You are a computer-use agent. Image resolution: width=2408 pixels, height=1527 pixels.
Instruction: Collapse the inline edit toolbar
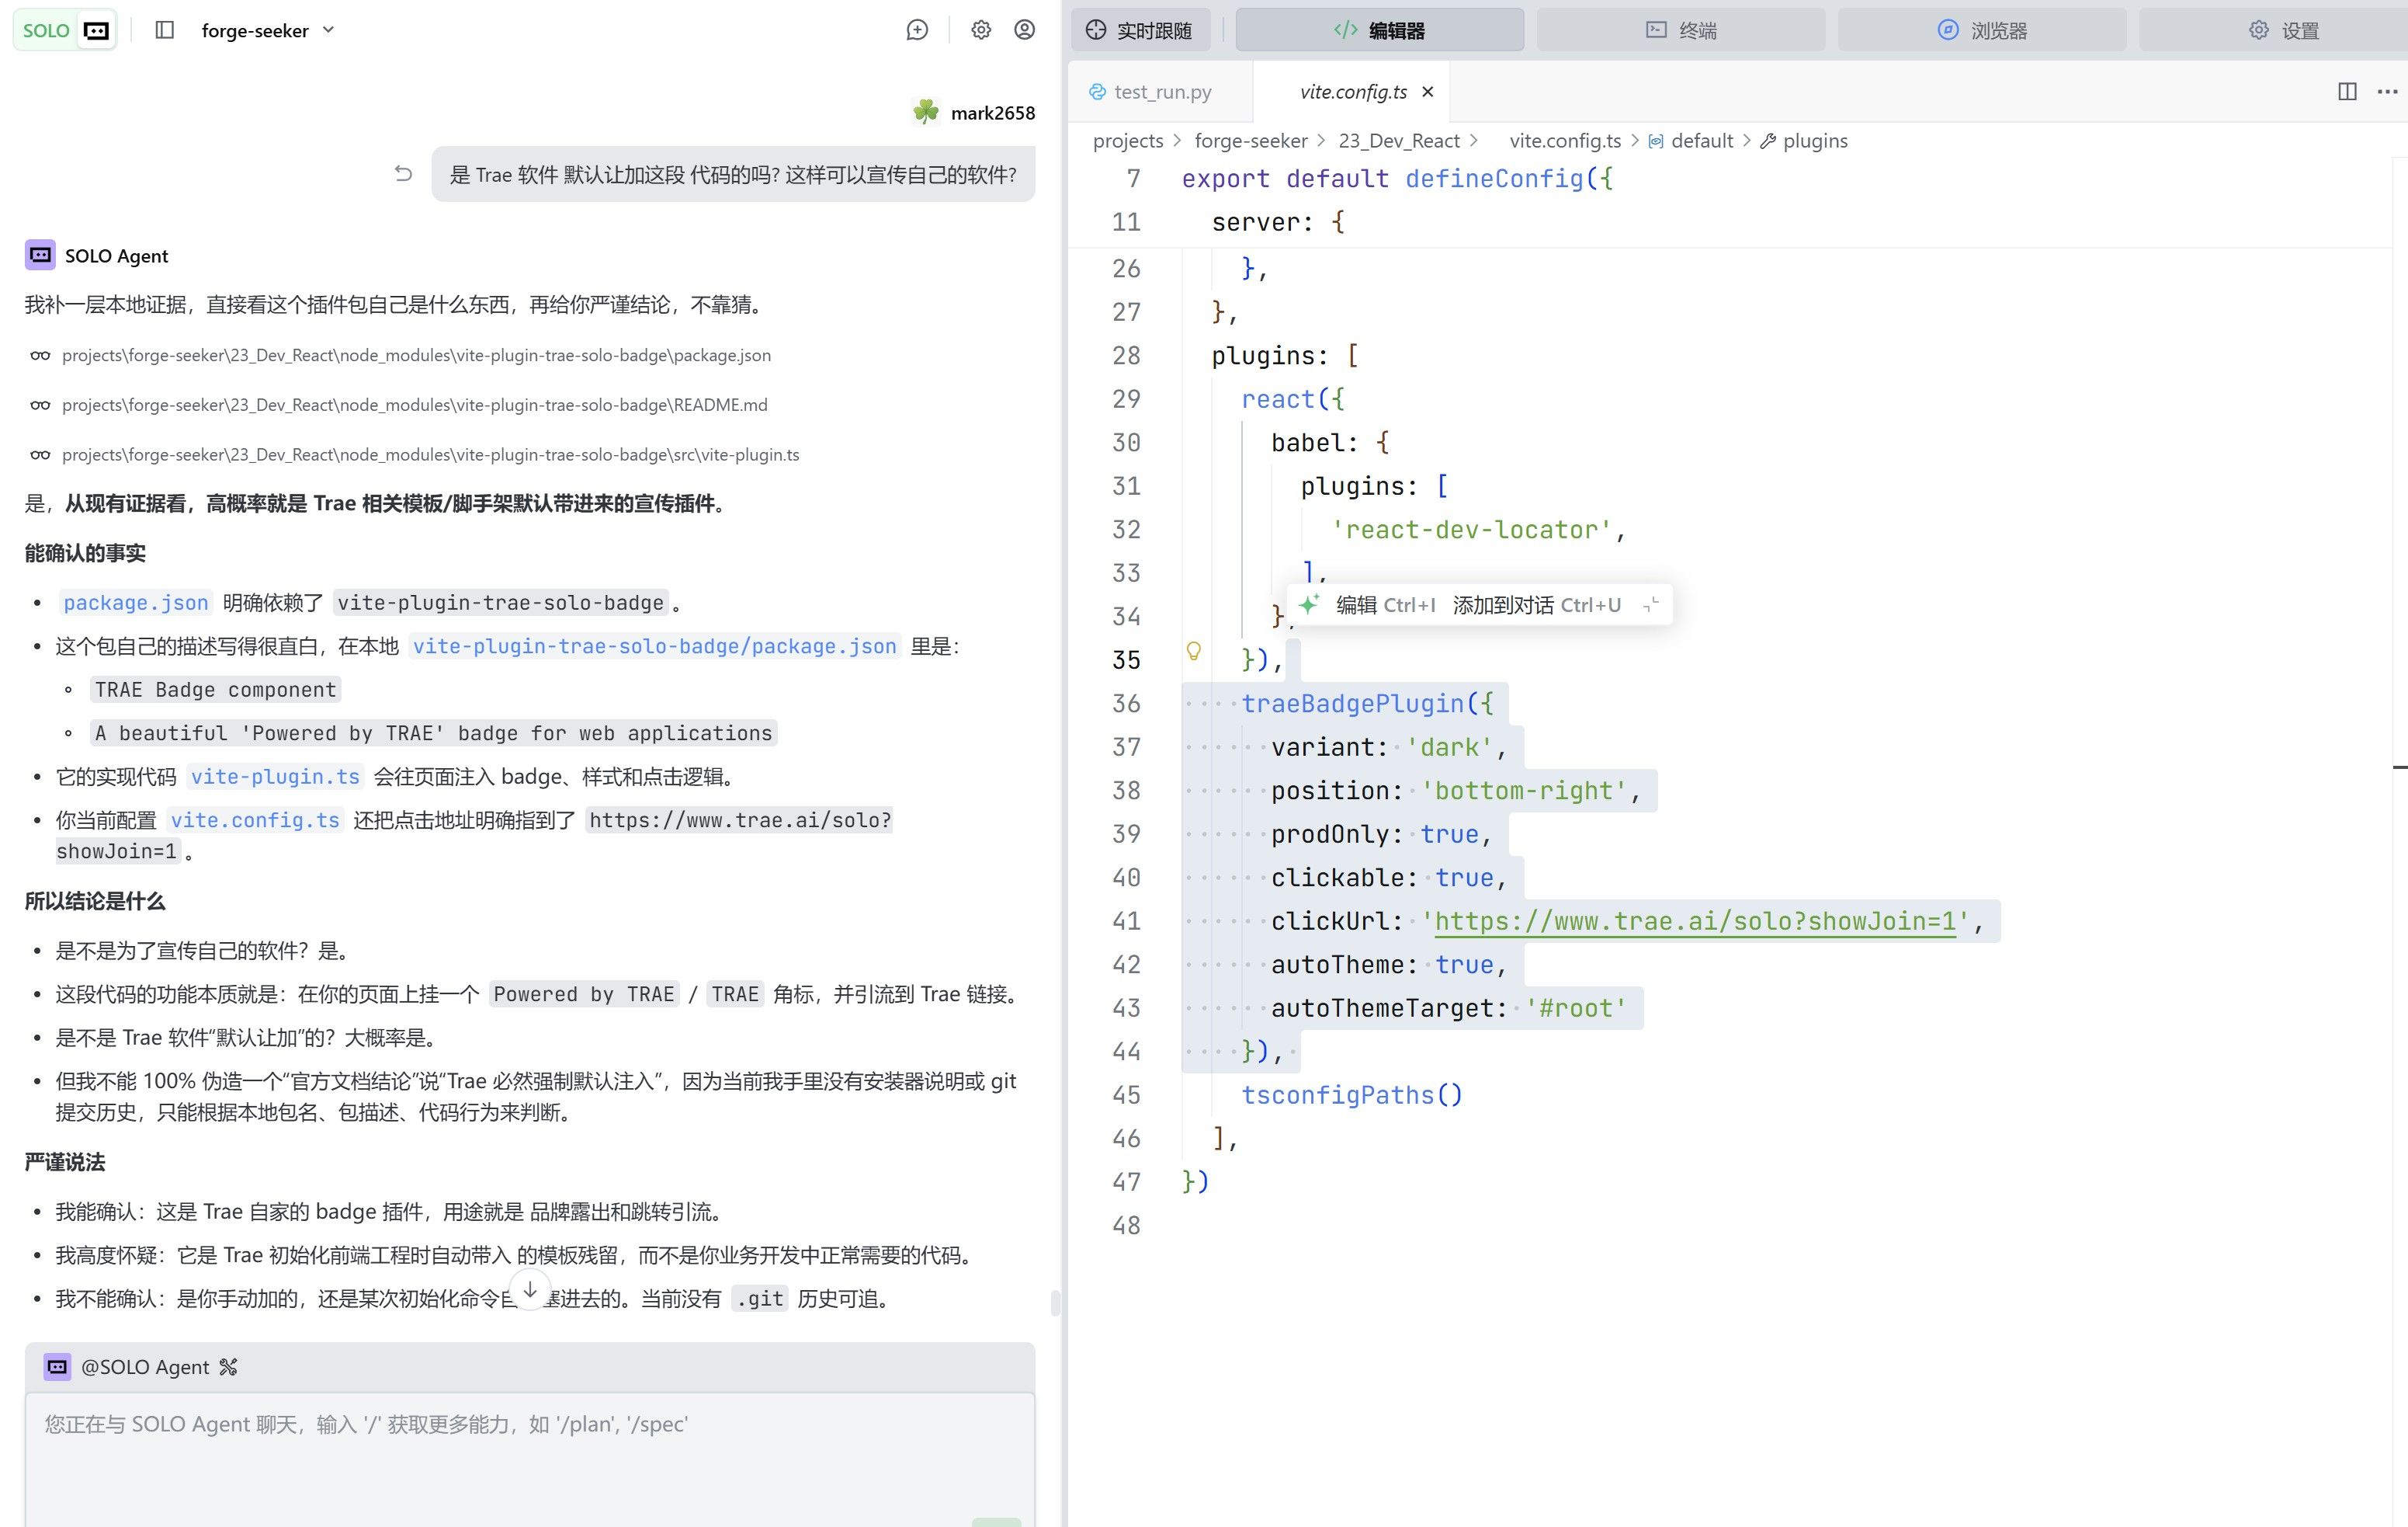[x=1651, y=604]
